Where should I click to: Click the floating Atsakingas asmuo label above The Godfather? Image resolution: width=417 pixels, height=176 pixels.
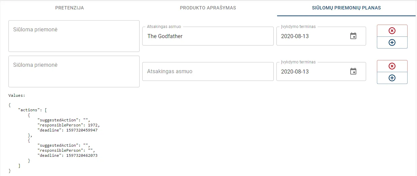point(165,27)
